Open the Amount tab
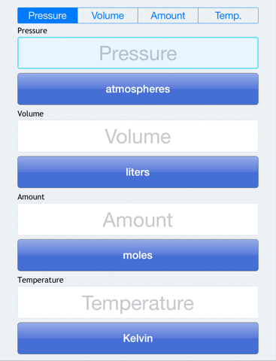This screenshot has width=276, height=361. click(168, 16)
